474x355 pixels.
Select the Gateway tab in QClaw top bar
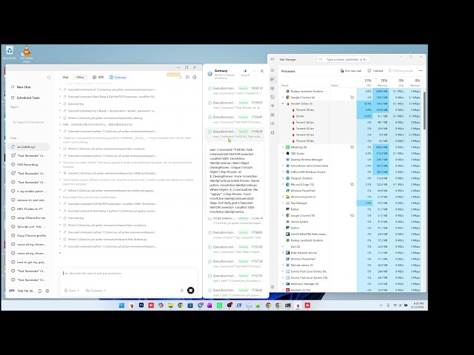(118, 77)
